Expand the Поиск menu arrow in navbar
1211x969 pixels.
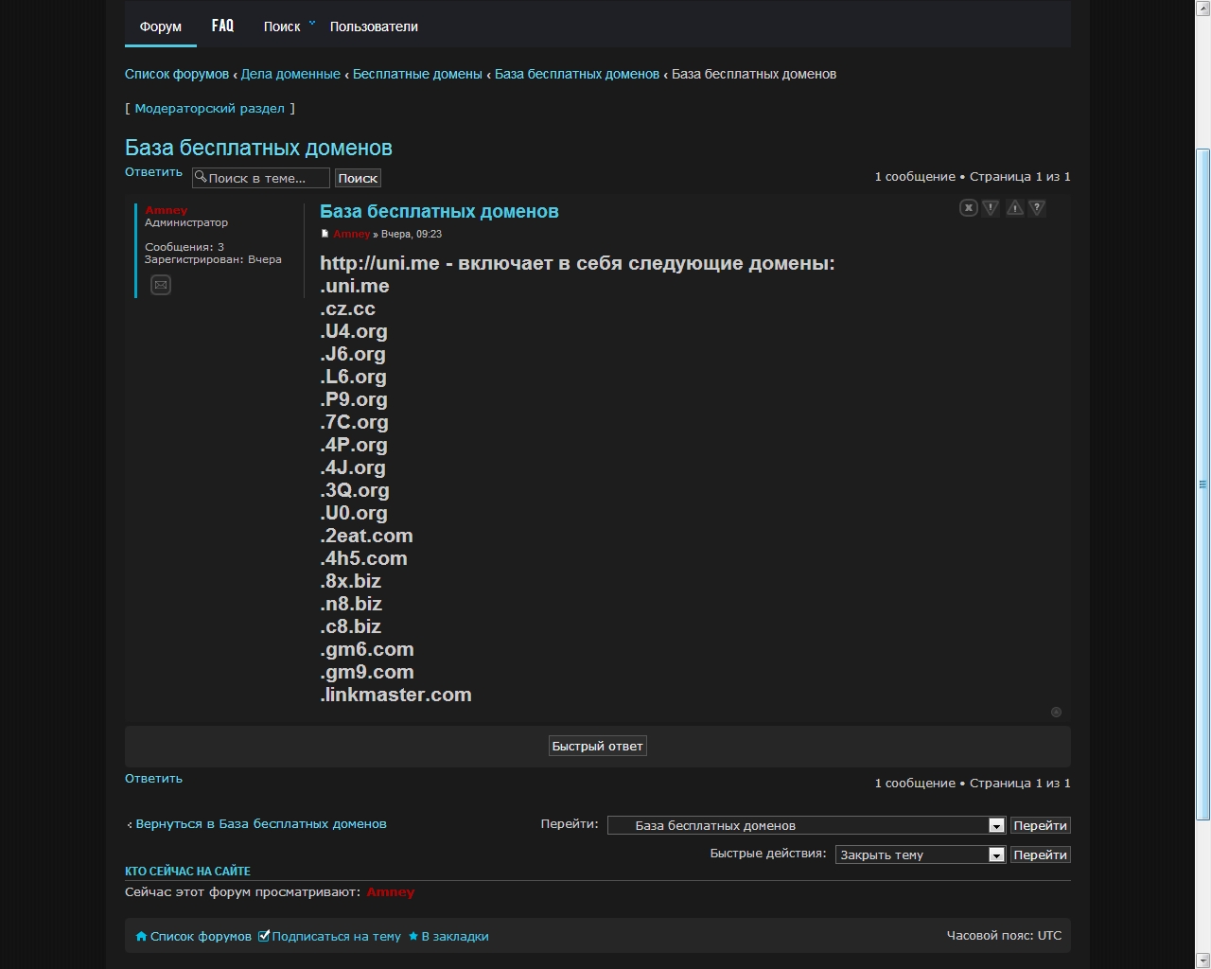pos(311,24)
